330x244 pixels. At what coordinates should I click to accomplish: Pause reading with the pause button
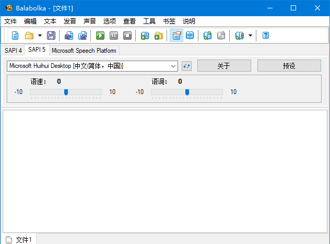(x=114, y=36)
